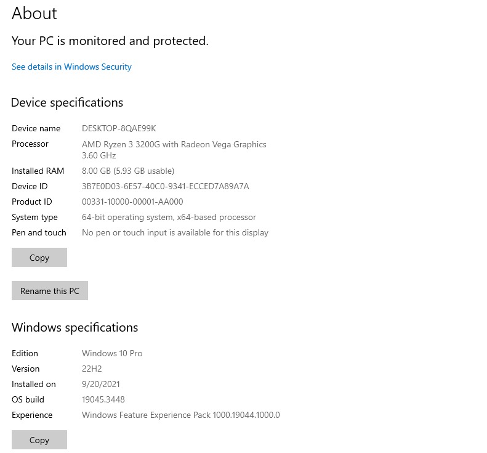Click the version value 22H2
The image size is (487, 453).
(92, 369)
